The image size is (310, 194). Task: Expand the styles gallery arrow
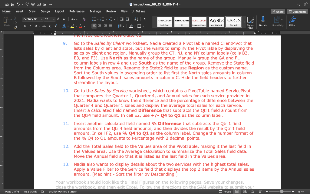(244, 22)
